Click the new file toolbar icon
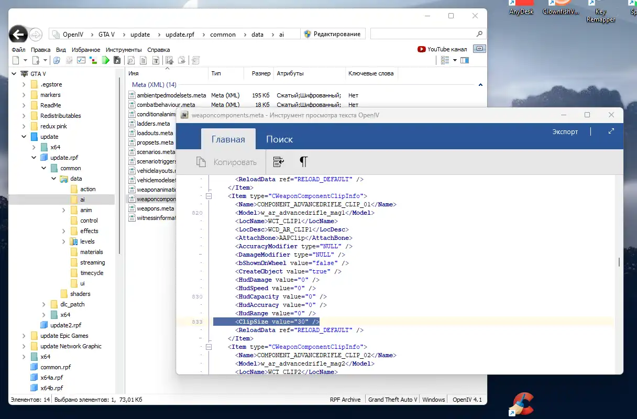The height and width of the screenshot is (419, 637). tap(16, 60)
